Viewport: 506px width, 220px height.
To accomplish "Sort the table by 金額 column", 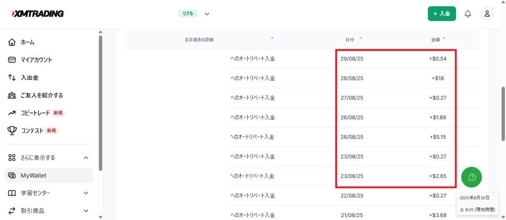I will [443, 38].
